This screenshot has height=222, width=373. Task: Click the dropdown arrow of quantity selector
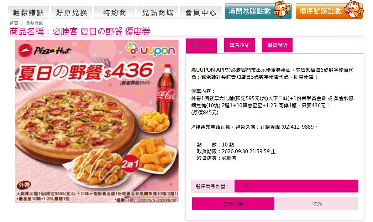coord(353,186)
